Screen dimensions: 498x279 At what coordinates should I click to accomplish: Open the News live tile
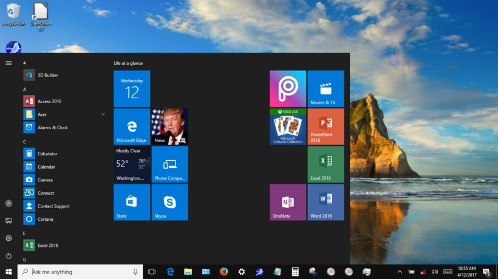pos(170,127)
